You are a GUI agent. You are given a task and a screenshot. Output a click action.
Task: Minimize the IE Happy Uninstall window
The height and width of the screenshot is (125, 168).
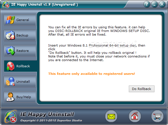(x=154, y=4)
